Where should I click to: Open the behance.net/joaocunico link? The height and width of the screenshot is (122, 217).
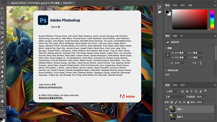(50, 87)
